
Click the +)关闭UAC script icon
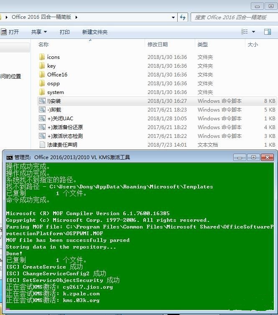pyautogui.click(x=42, y=119)
